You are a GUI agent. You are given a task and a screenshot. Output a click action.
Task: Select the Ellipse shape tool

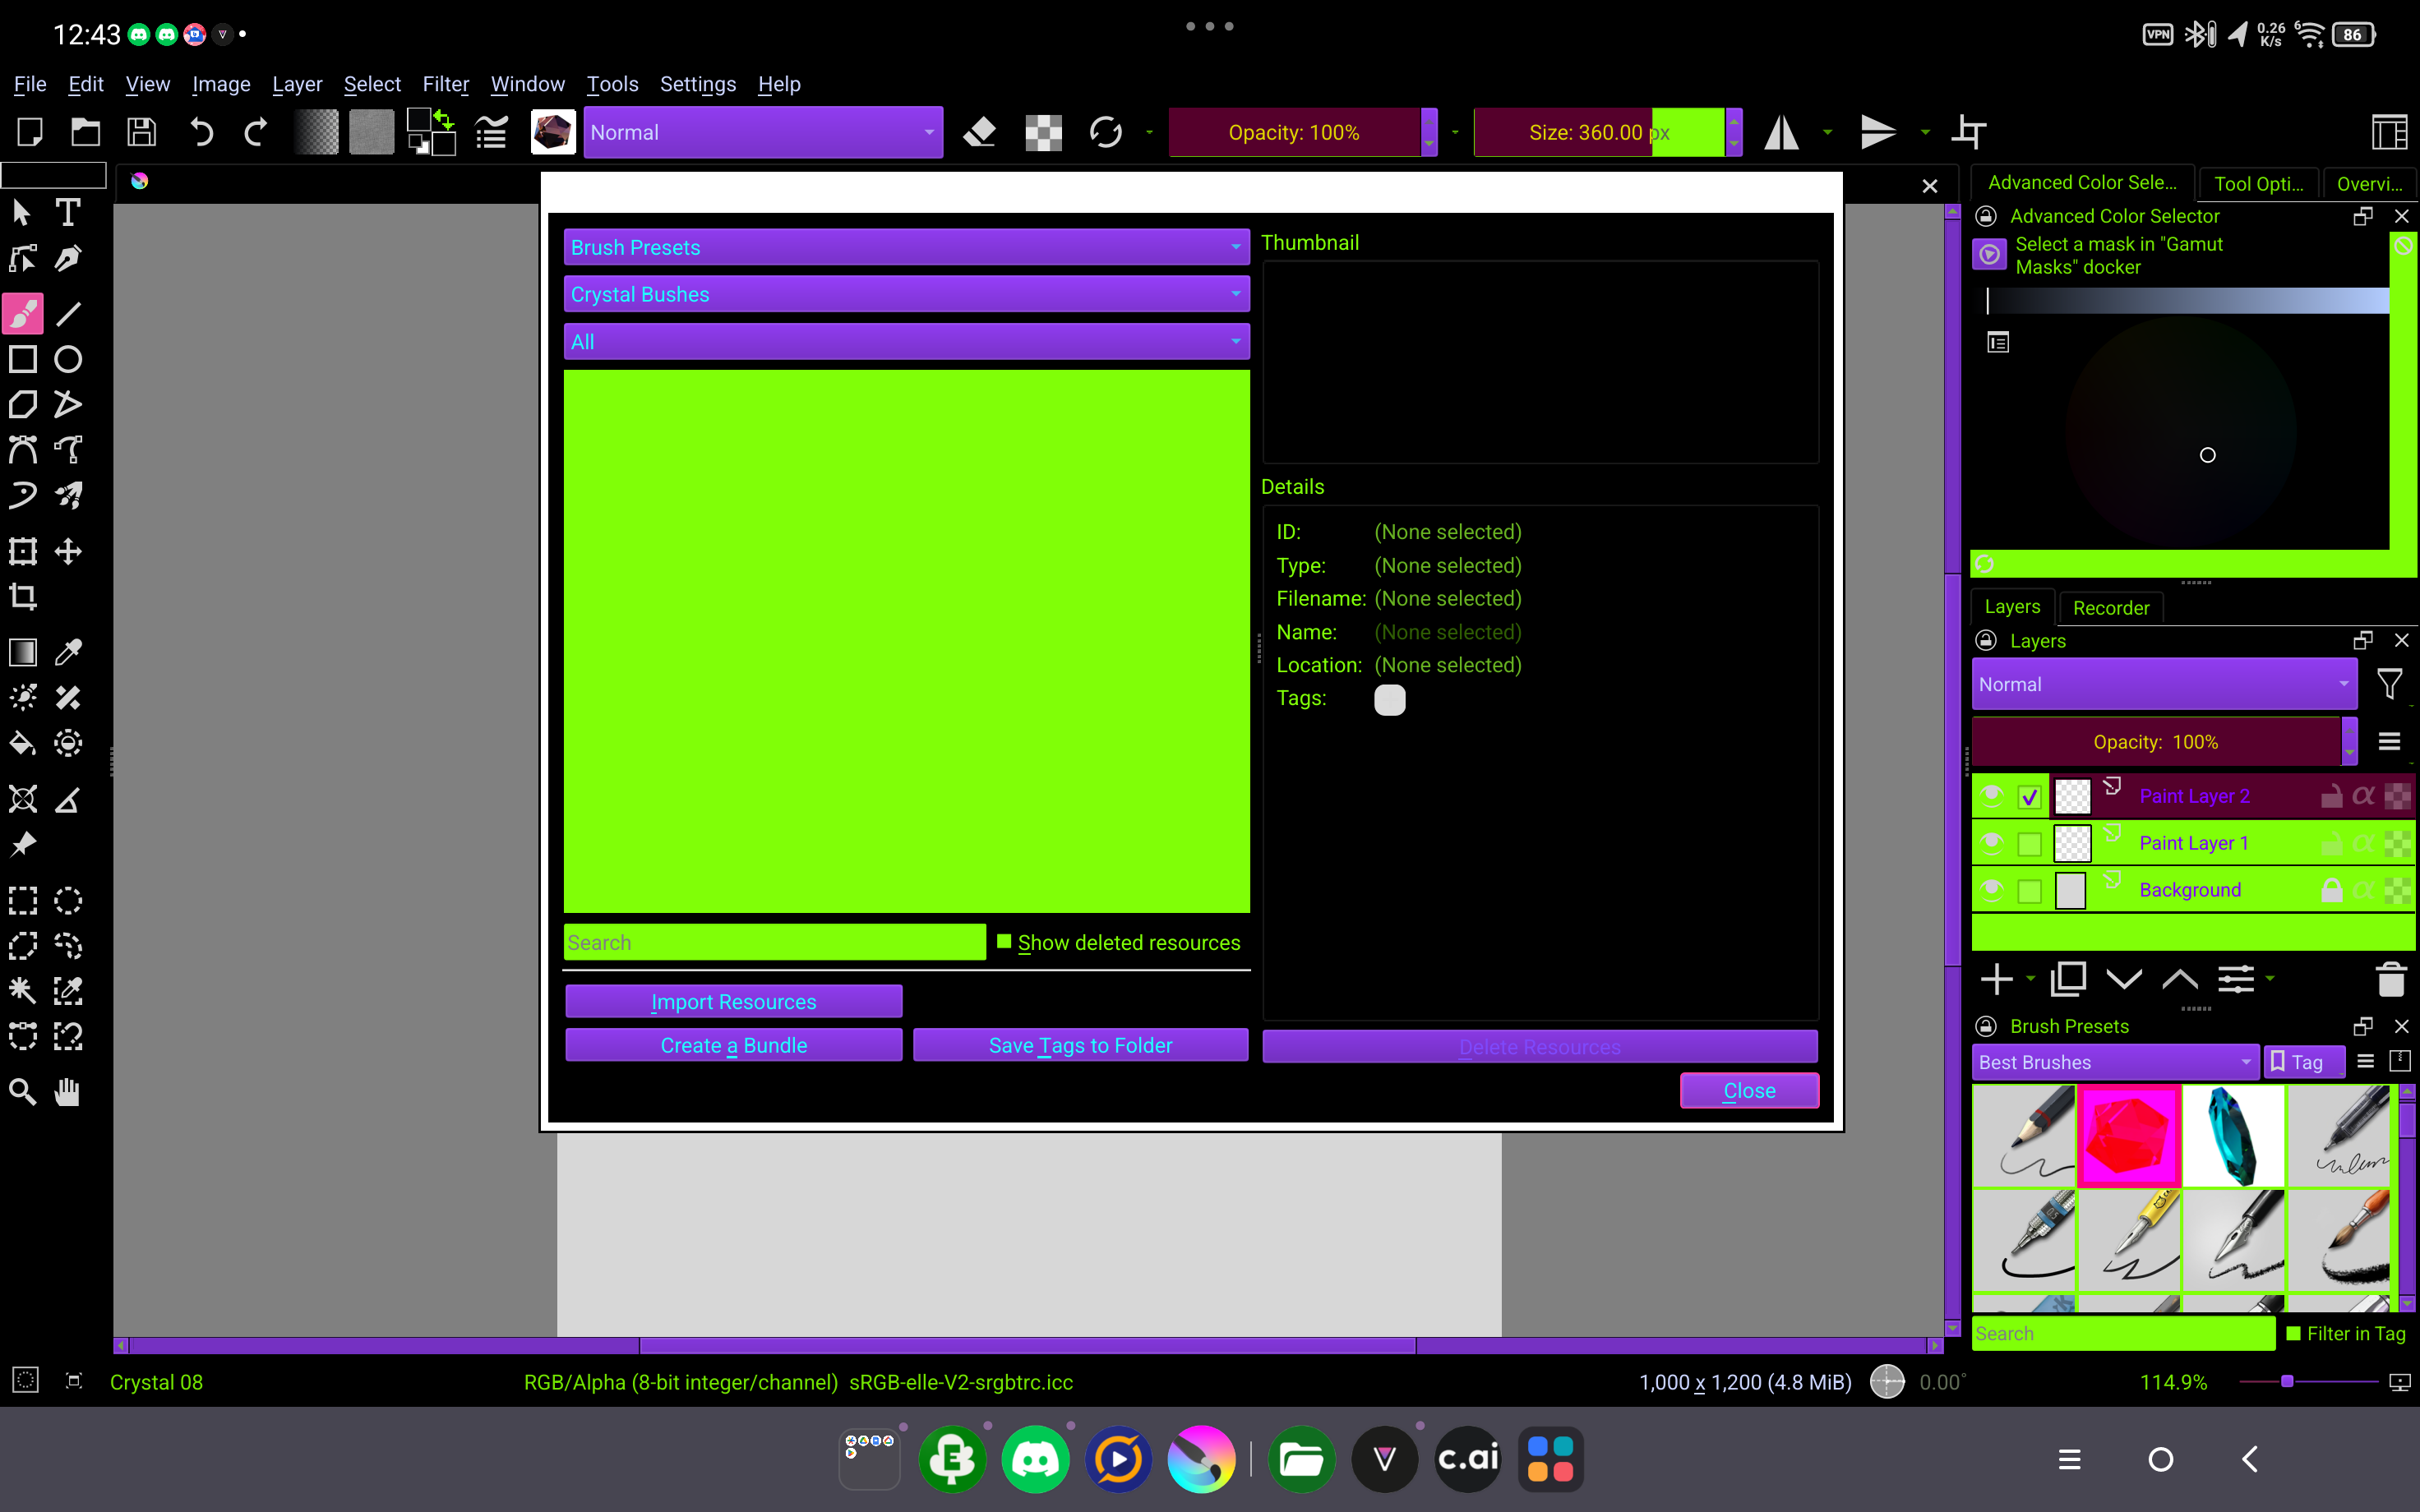tap(68, 359)
